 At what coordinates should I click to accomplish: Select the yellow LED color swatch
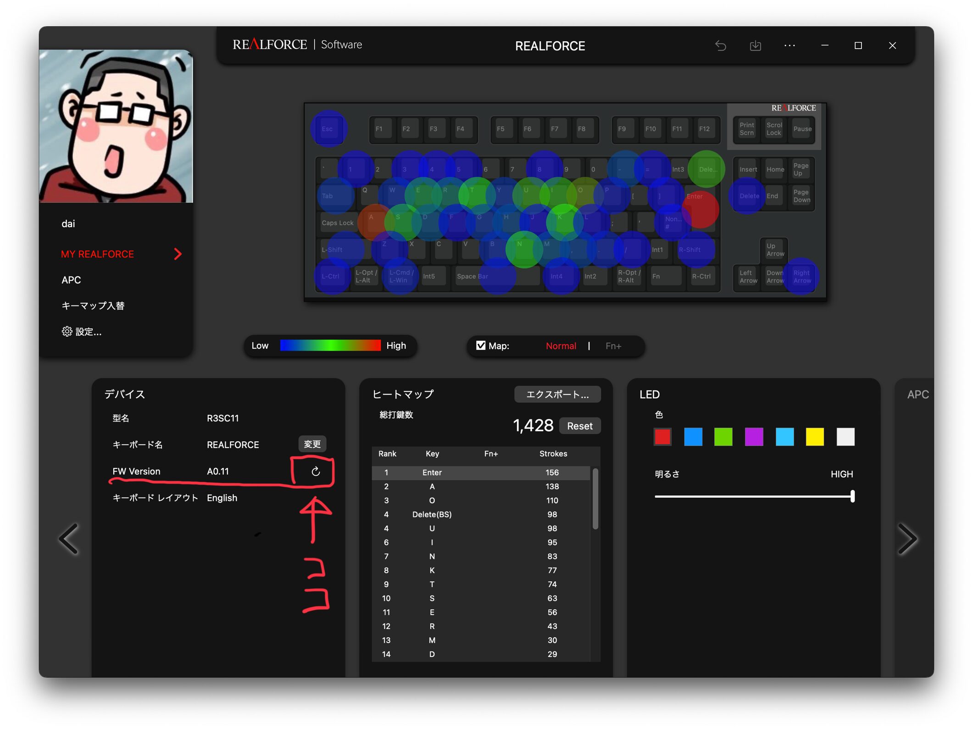pyautogui.click(x=815, y=437)
